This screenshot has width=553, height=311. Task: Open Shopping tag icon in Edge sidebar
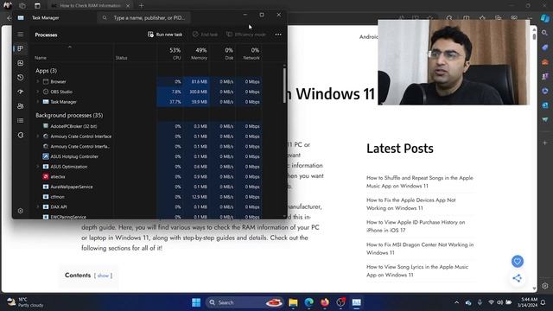point(545,48)
